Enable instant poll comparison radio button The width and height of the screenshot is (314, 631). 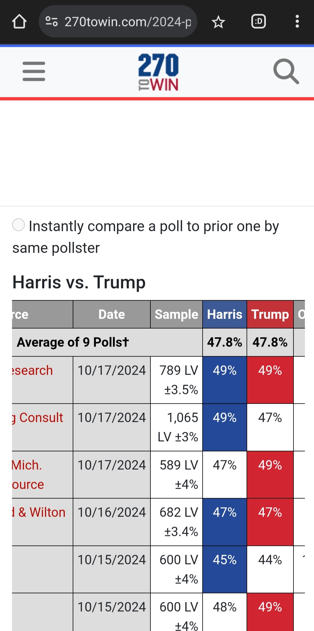18,225
